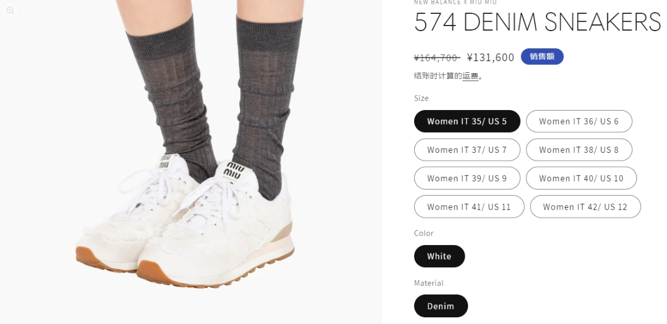Click the Size option label
This screenshot has height=324, width=667.
pos(421,98)
